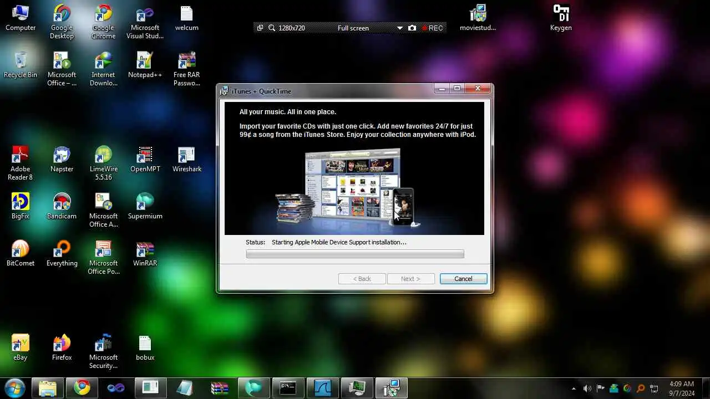Switch to WinRAR in the taskbar

[219, 388]
